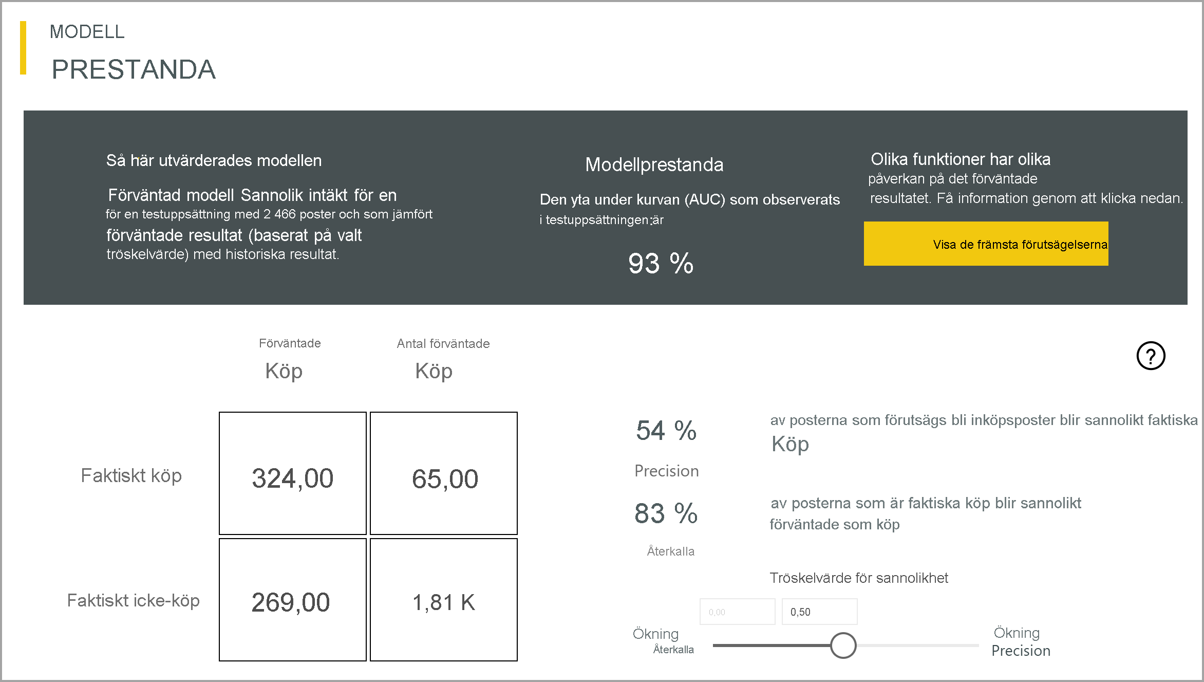Focus the greyed-out 0,00 threshold input
This screenshot has height=682, width=1204.
[x=737, y=612]
